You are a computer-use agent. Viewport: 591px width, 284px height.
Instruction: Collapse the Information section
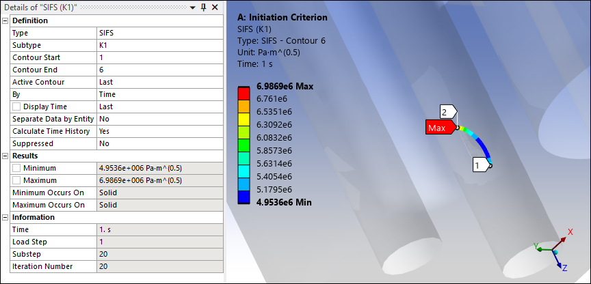click(x=5, y=217)
